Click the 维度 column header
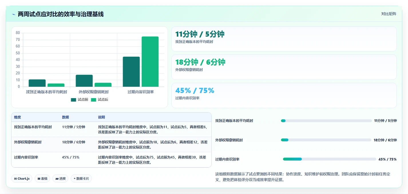The image size is (408, 194). coord(17,117)
